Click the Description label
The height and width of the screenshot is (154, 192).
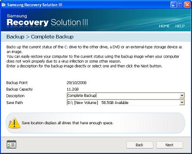[x=15, y=96]
